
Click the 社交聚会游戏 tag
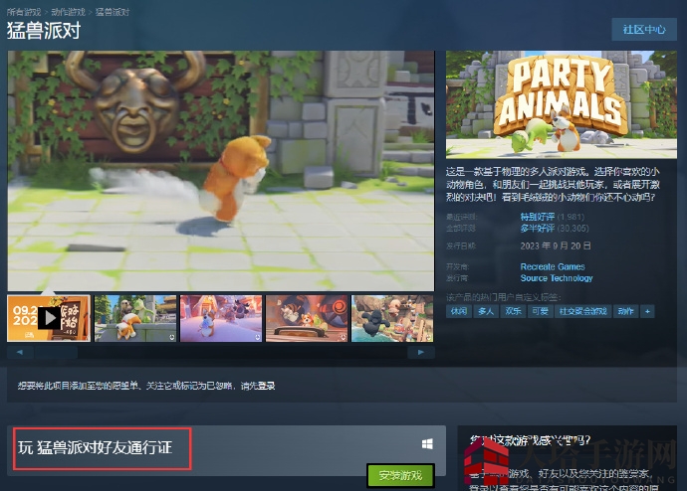tap(583, 311)
